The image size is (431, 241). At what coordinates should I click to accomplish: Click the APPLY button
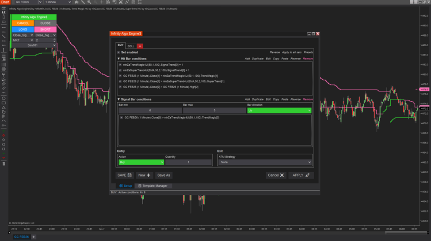click(301, 175)
